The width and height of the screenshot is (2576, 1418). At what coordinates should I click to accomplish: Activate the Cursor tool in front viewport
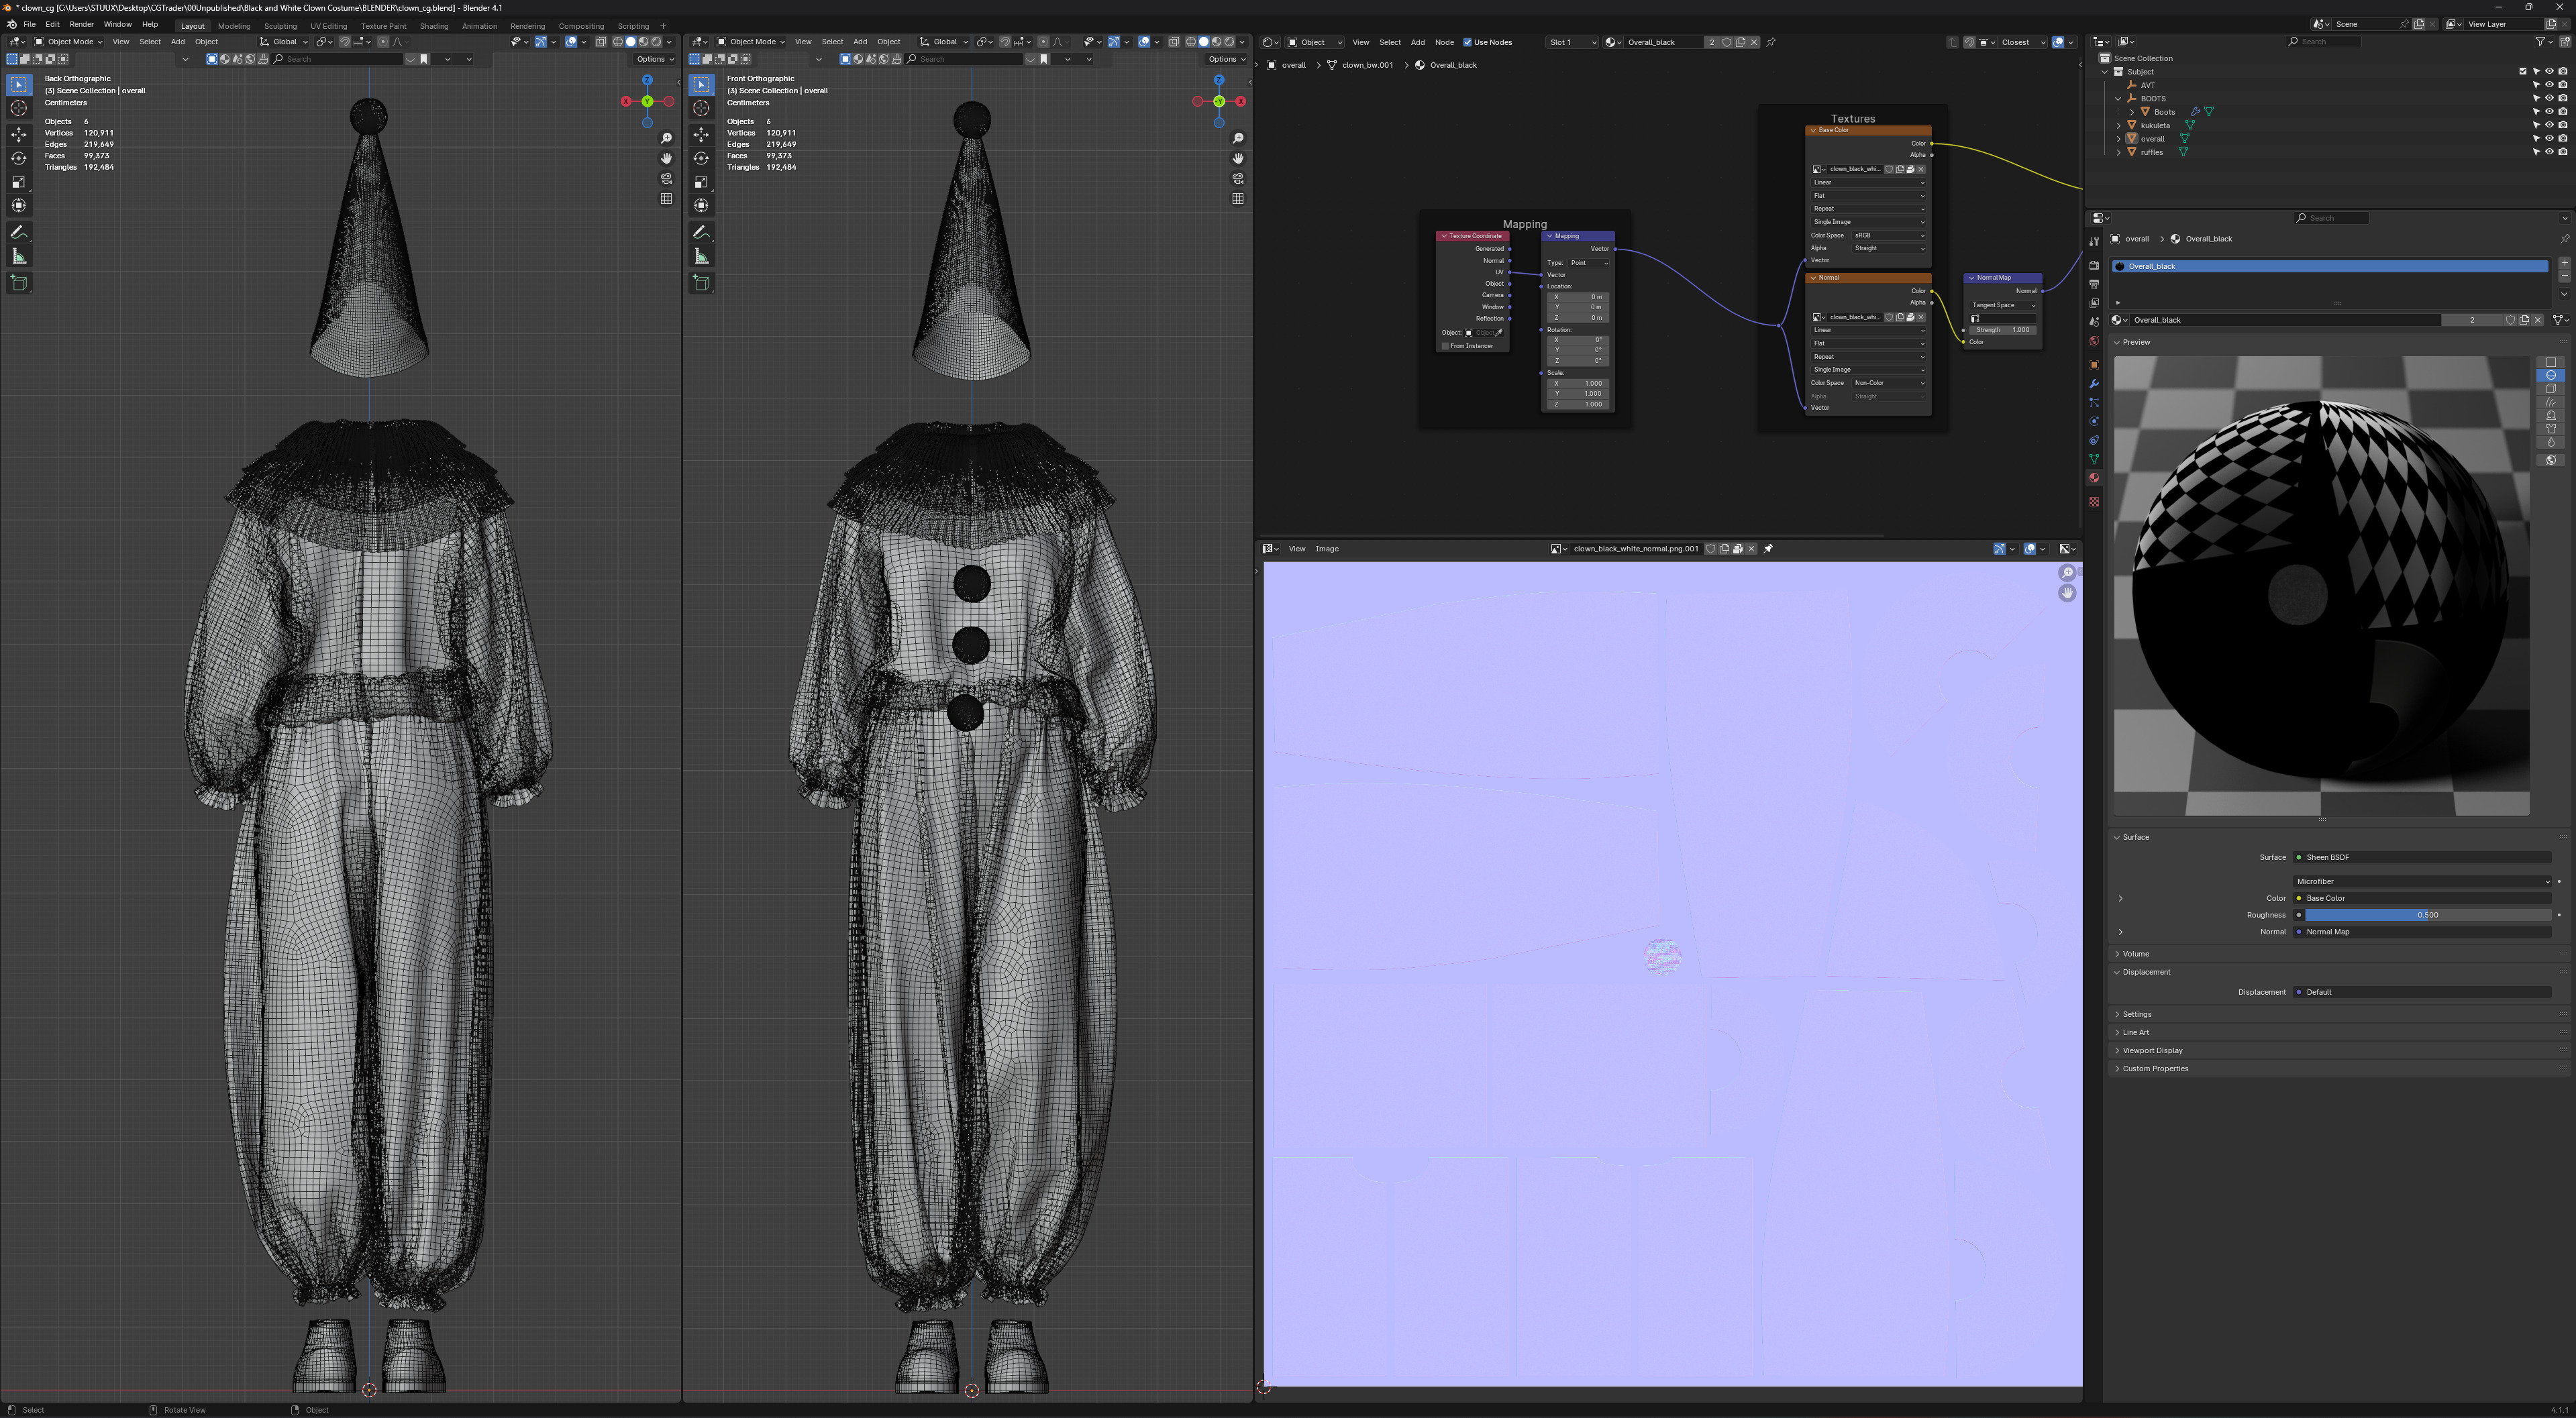pos(702,108)
